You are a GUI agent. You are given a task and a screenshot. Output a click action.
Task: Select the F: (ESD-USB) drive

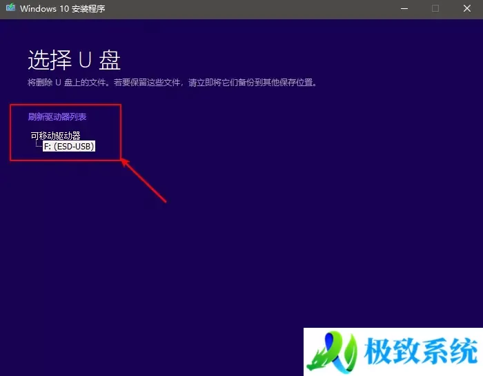[x=69, y=147]
